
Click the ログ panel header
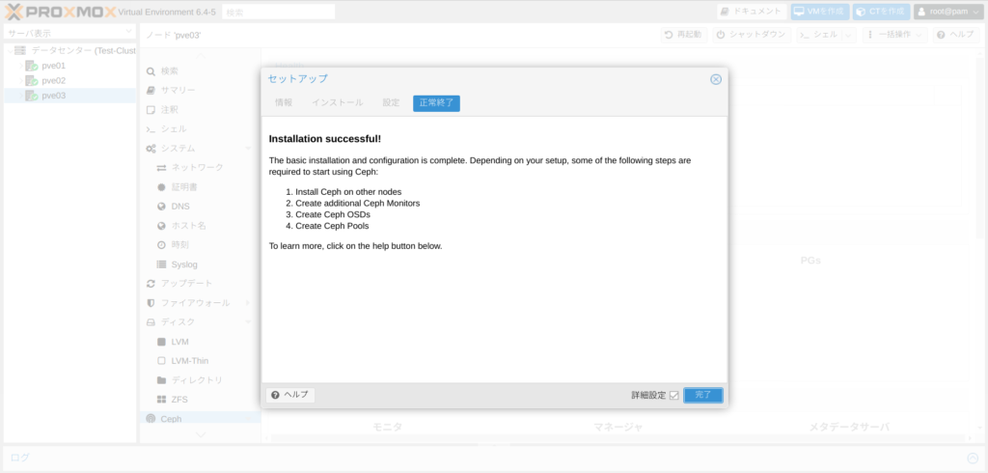point(494,458)
